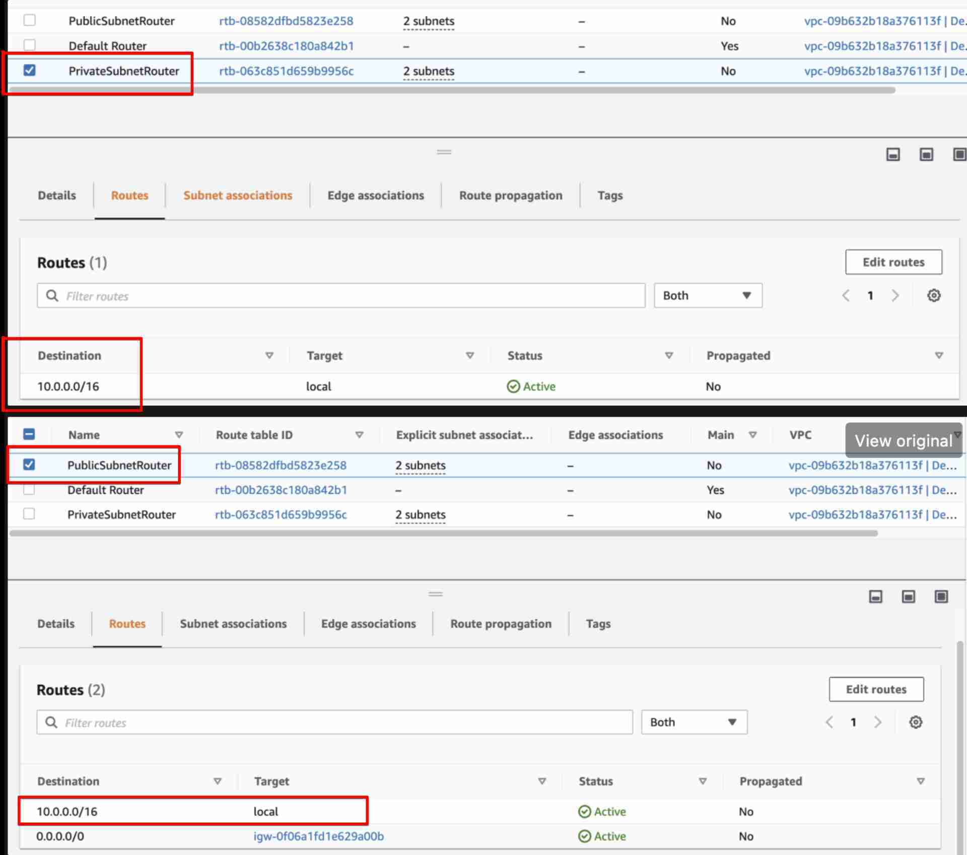Screen dimensions: 967x855
Task: Open Edge associations tab in upper panel
Action: click(x=376, y=195)
